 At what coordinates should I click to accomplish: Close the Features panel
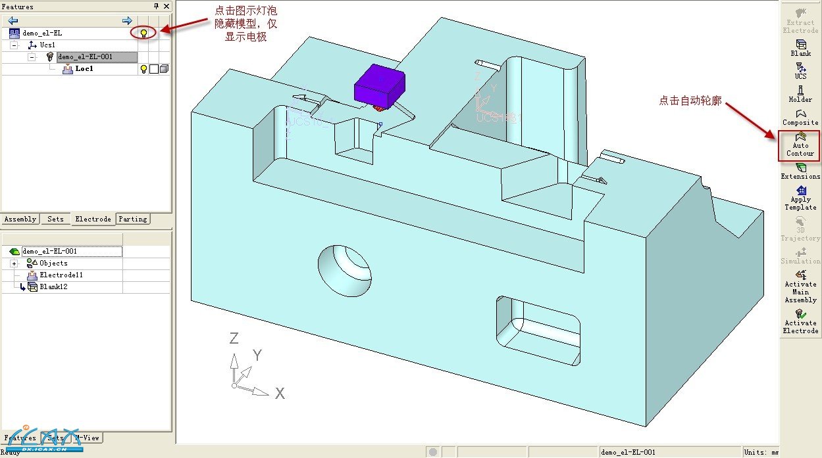[x=166, y=6]
